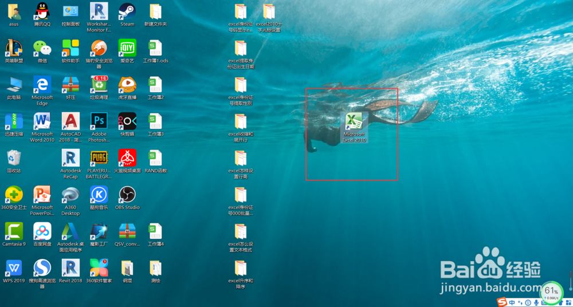573x307 pixels.
Task: Select the 新建文件夹 folder
Action: 156,15
